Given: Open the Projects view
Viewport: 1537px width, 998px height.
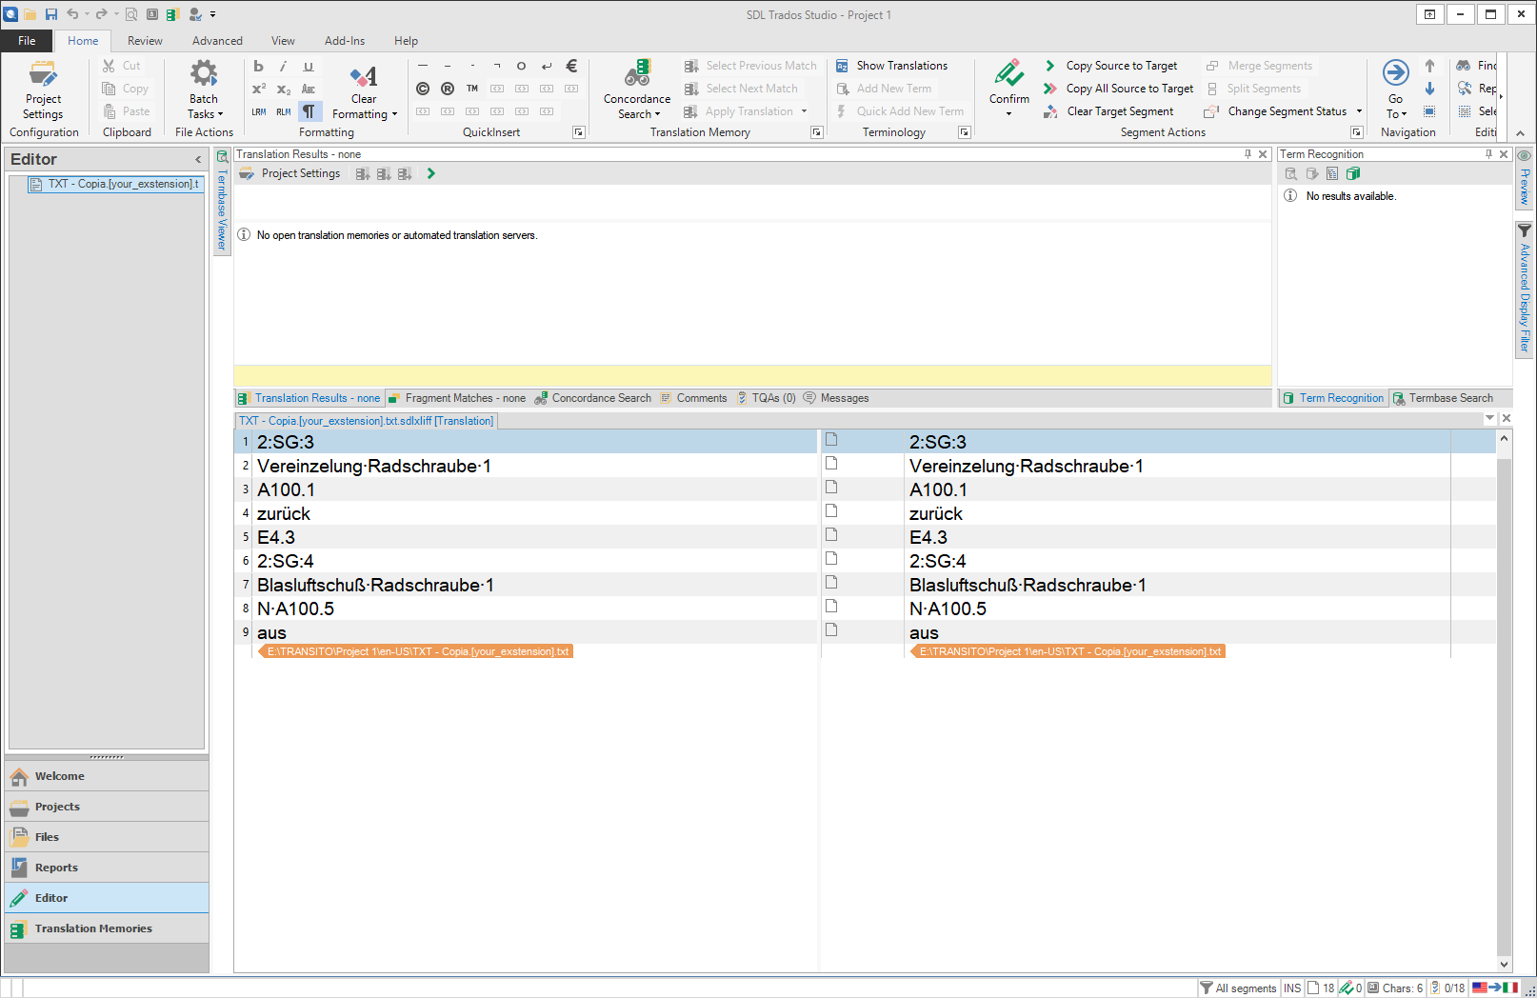Looking at the screenshot, I should click(107, 807).
